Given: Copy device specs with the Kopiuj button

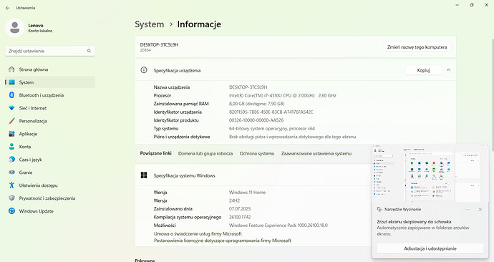Looking at the screenshot, I should point(423,70).
